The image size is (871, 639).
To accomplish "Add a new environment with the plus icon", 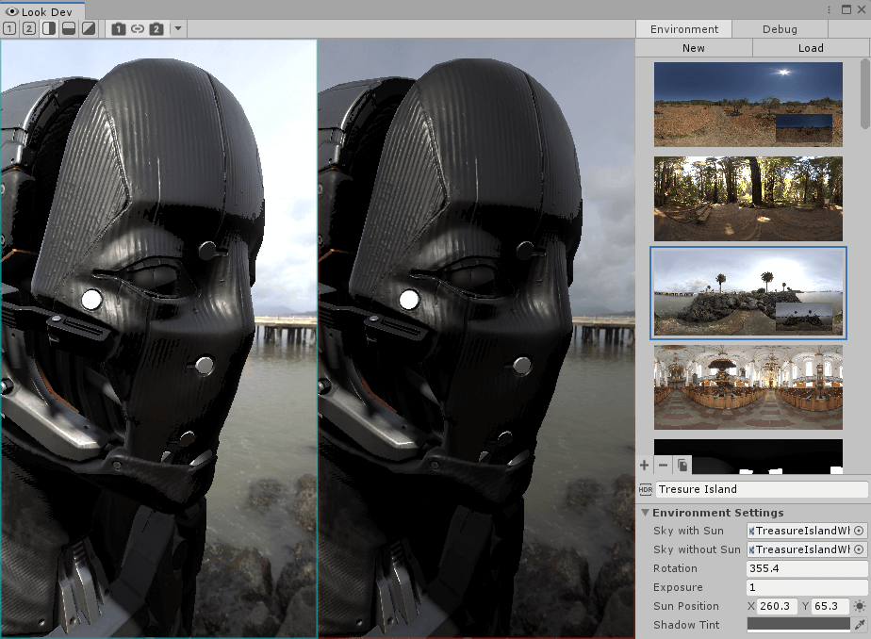I will click(x=644, y=465).
